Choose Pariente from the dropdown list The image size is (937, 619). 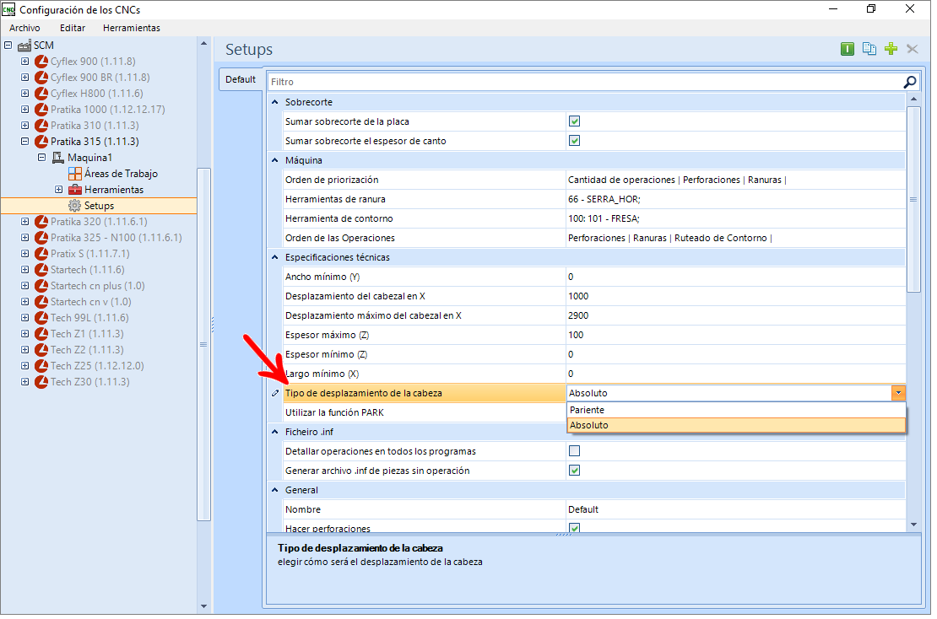coord(736,410)
